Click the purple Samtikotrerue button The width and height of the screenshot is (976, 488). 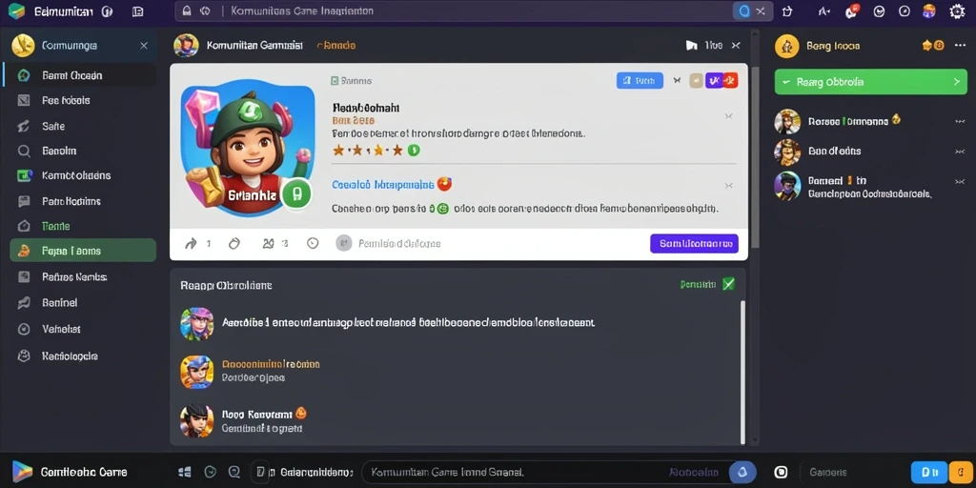pyautogui.click(x=694, y=243)
